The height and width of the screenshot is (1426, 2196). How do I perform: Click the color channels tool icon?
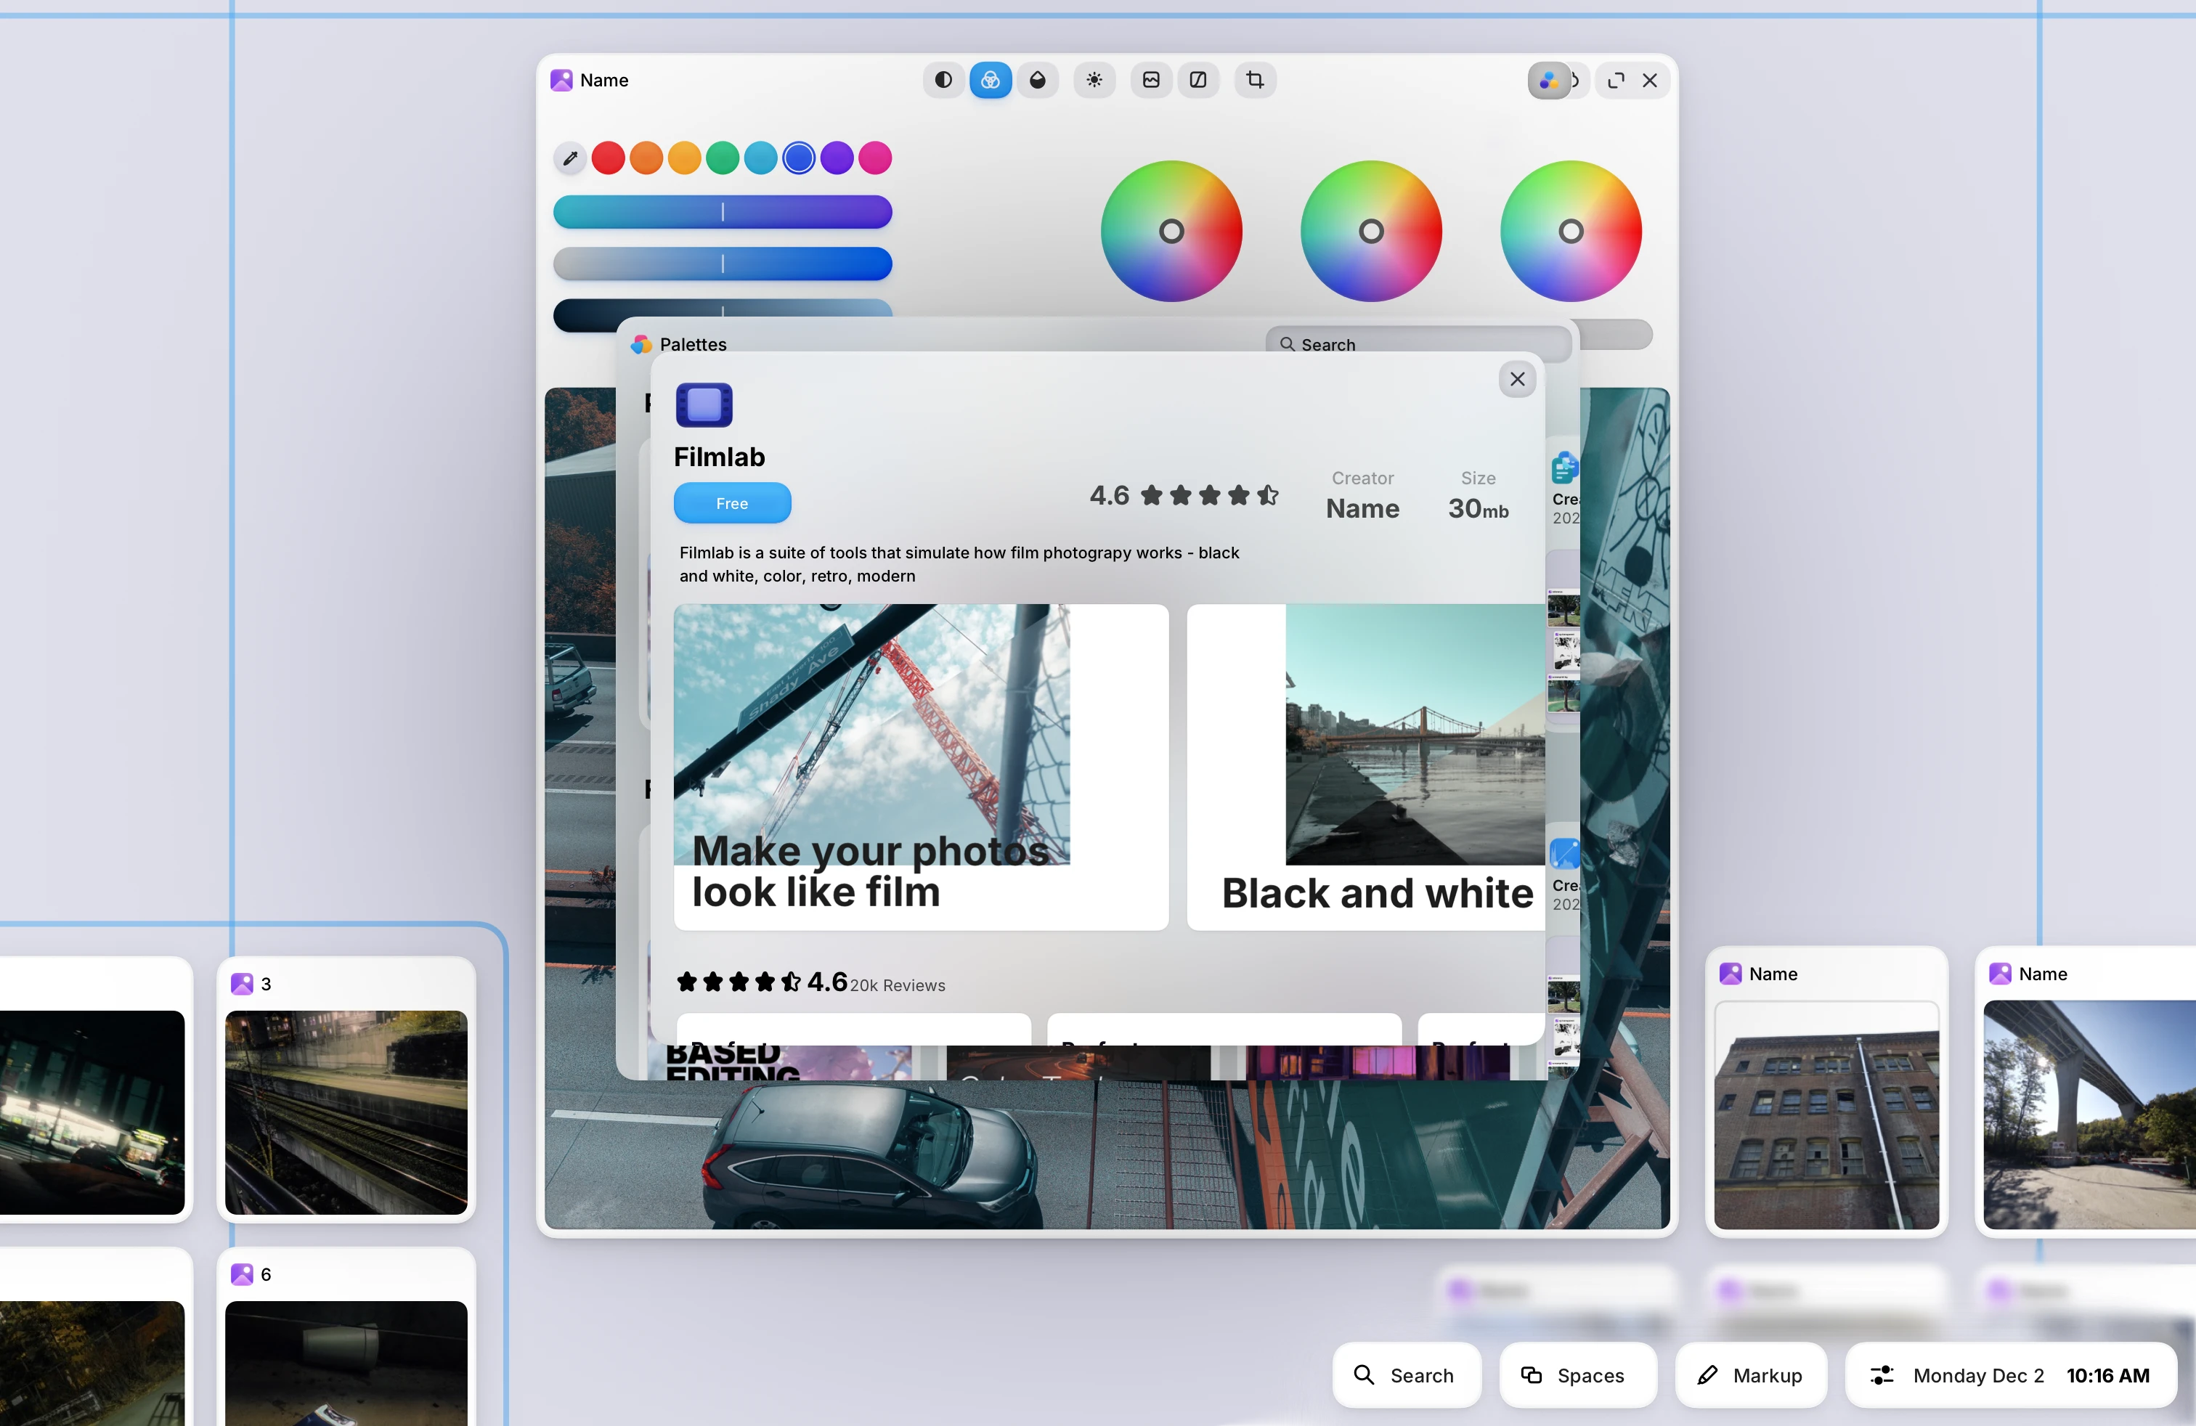[x=990, y=81]
